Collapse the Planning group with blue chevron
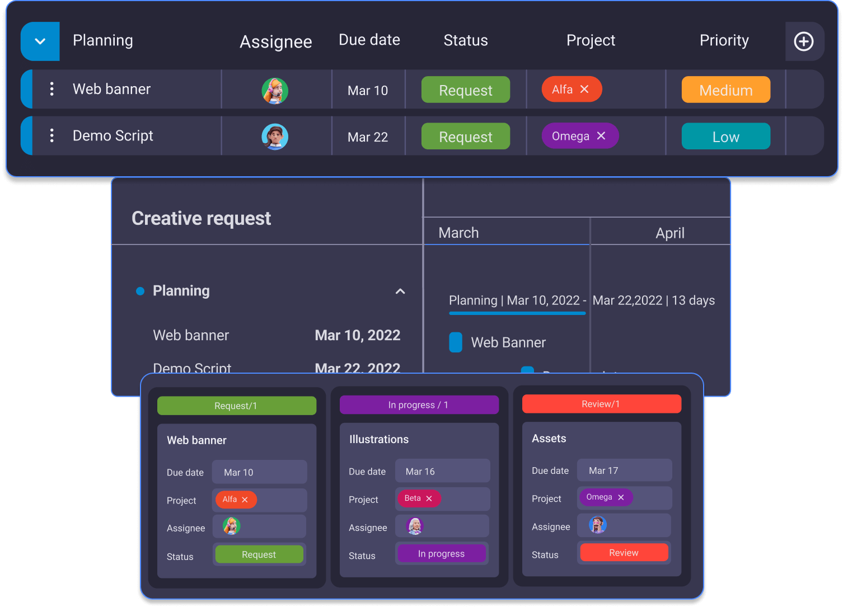843x607 pixels. point(40,41)
